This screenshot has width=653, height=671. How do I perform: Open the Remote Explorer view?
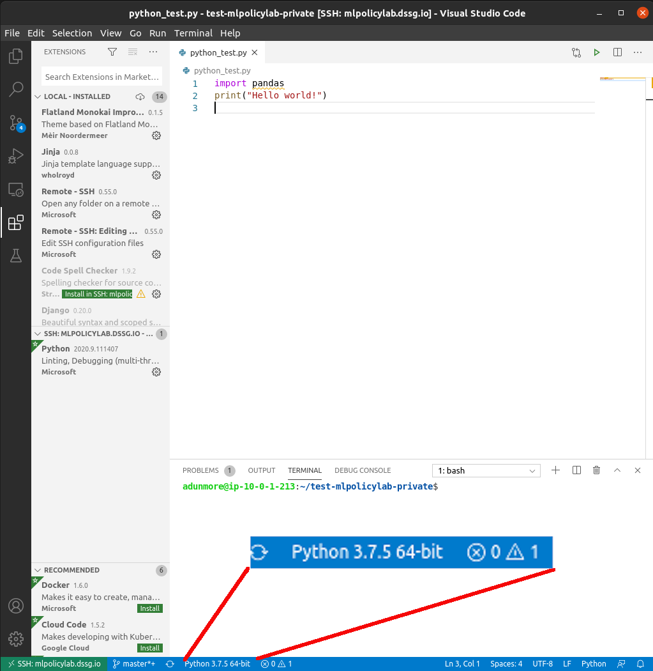pos(16,189)
